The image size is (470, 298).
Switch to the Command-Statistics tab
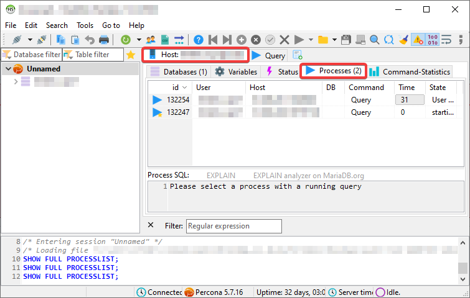(410, 71)
